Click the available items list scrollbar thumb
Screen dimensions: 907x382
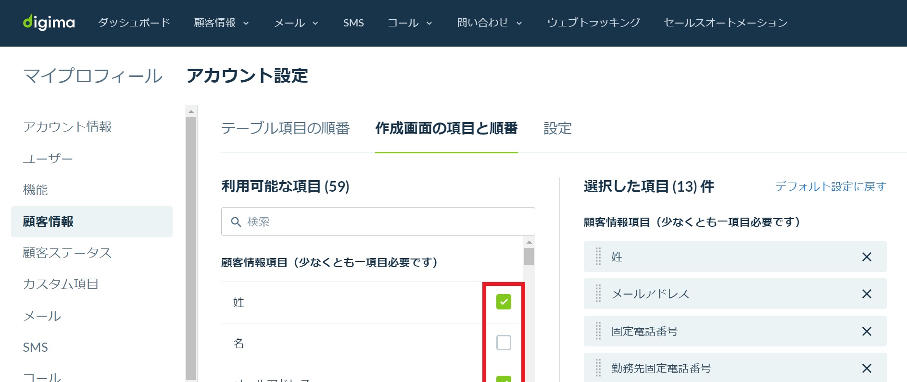(529, 256)
